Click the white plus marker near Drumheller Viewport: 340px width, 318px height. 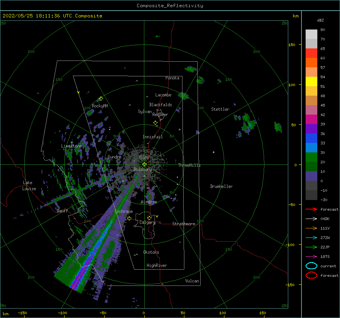tap(213, 152)
